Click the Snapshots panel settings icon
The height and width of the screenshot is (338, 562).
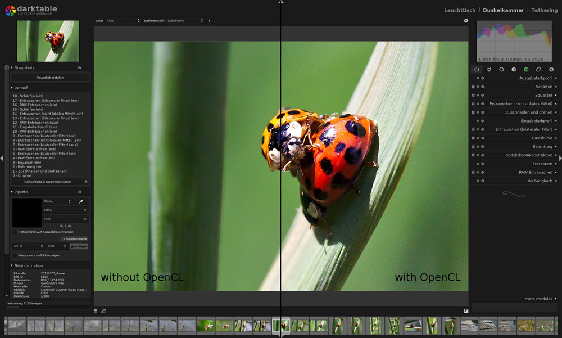pos(79,67)
